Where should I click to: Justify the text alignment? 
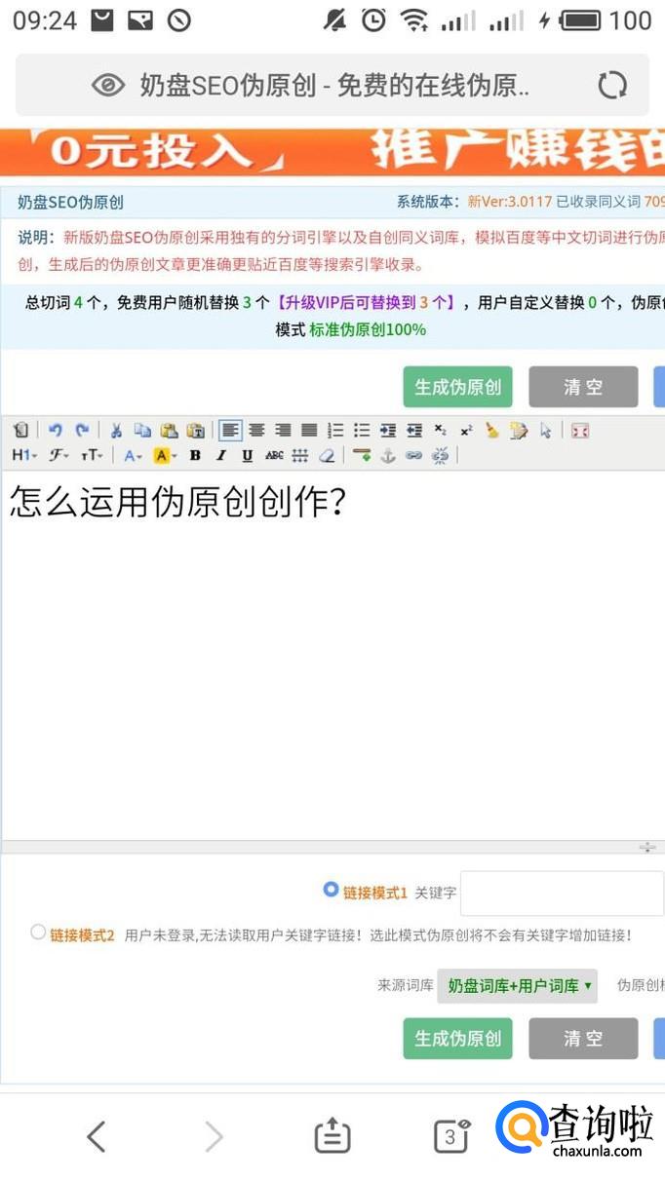[309, 430]
